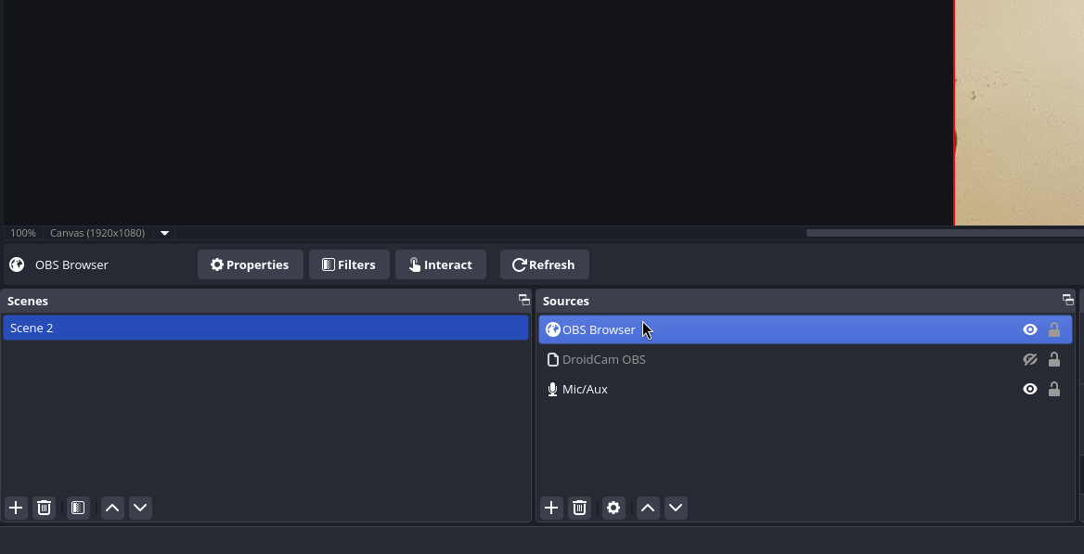Open source properties gear icon
Screen dimensions: 1084x554
[x=613, y=508]
